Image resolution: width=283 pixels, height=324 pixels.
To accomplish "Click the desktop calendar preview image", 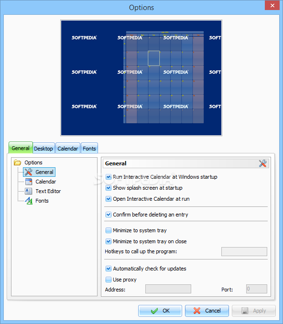I will [x=141, y=78].
